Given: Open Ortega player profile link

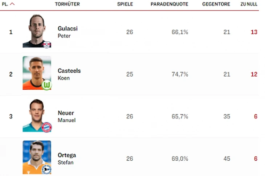Looking at the screenshot, I should [x=67, y=155].
